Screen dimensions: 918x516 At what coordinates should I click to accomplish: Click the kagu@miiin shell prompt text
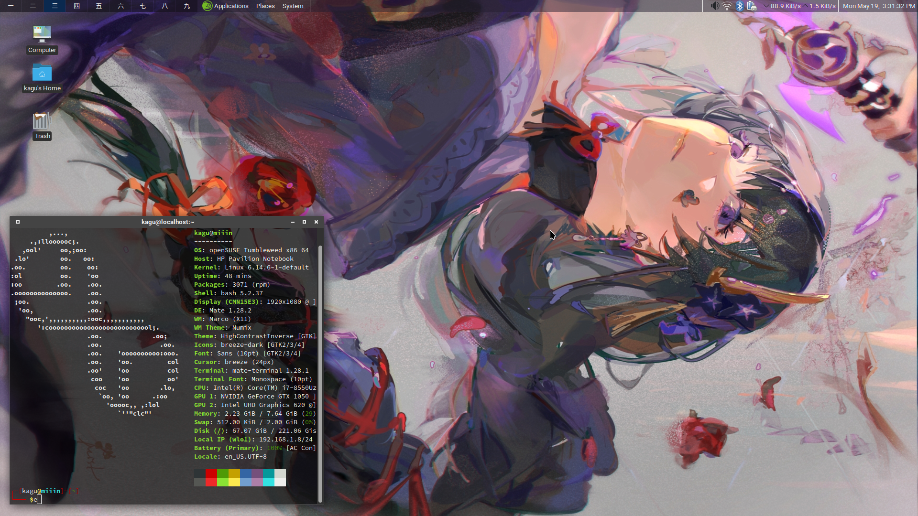tap(42, 491)
